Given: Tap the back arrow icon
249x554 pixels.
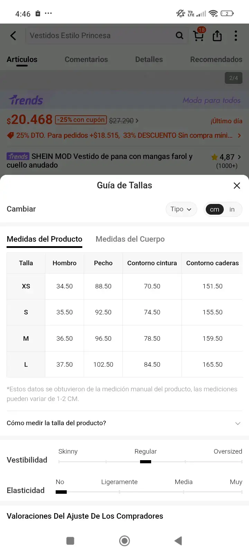Looking at the screenshot, I should click(13, 36).
